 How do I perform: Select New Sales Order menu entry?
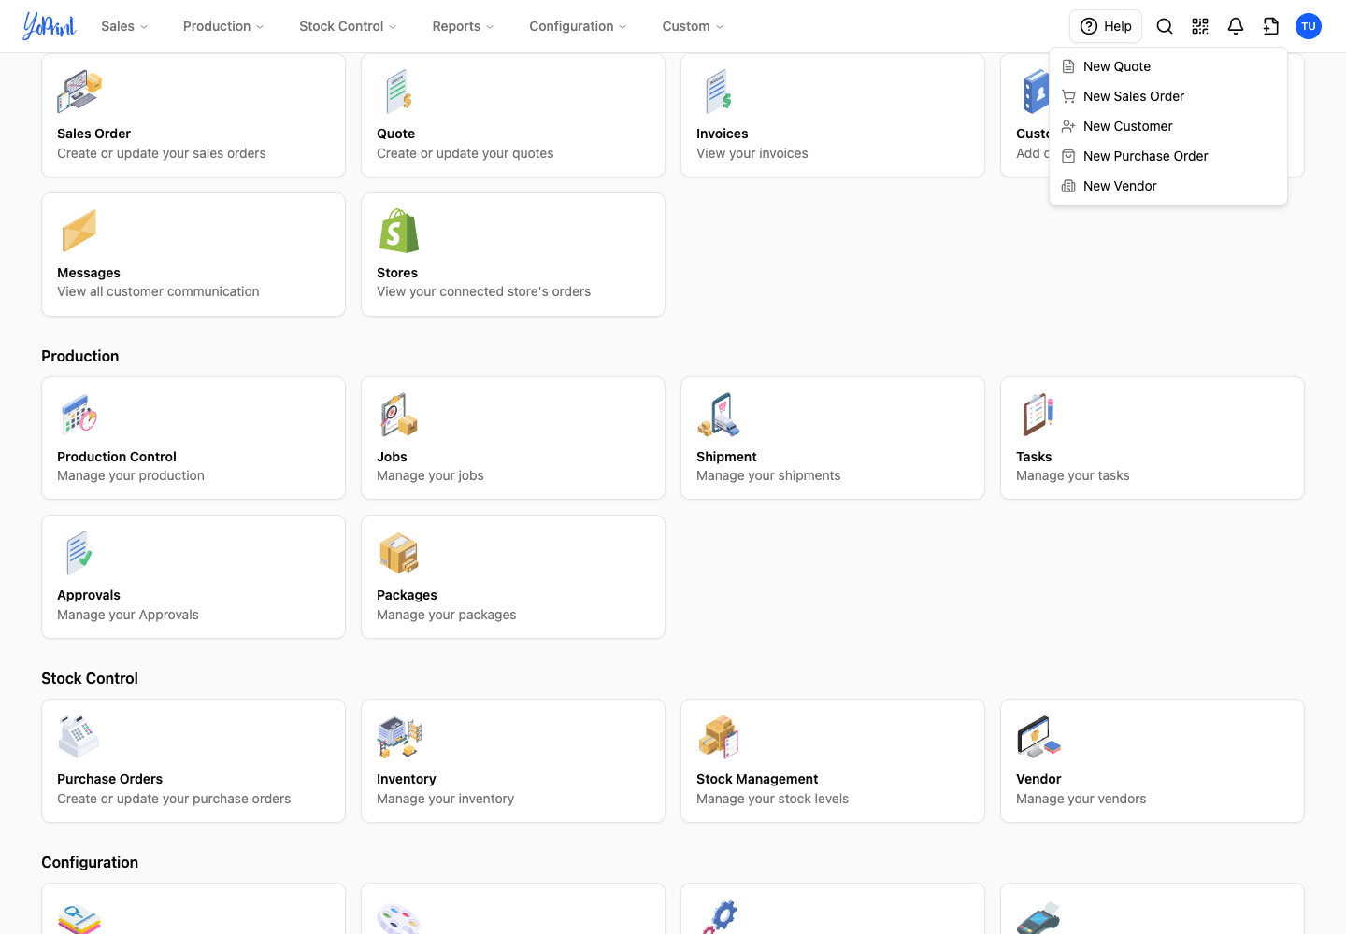coord(1168,96)
